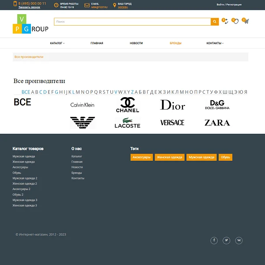Image resolution: width=265 pixels, height=265 pixels.
Task: Open the Dolce & Gabbana brand logo
Action: [x=217, y=105]
